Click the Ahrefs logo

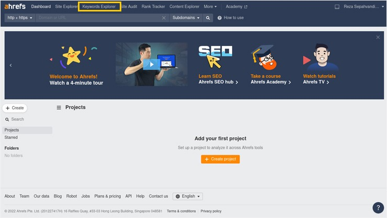pos(15,6)
